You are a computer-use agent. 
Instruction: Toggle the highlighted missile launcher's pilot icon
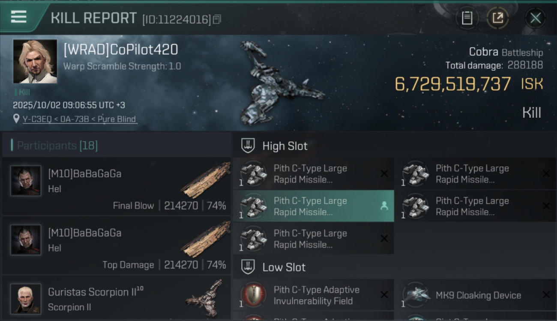[x=384, y=206]
